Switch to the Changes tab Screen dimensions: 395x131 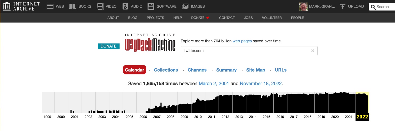coord(197,70)
